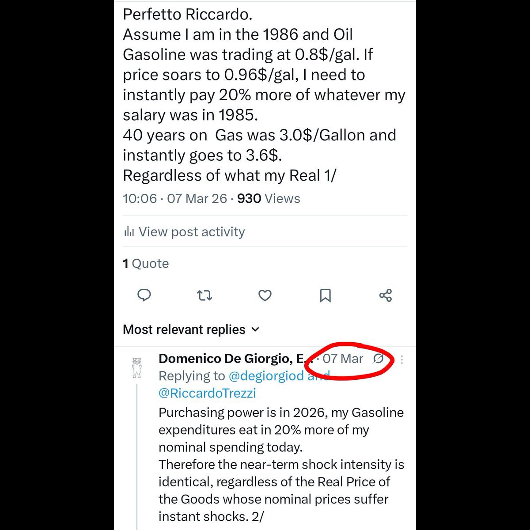Viewport: 530px width, 530px height.
Task: Click the bar chart analytics icon
Action: point(129,231)
